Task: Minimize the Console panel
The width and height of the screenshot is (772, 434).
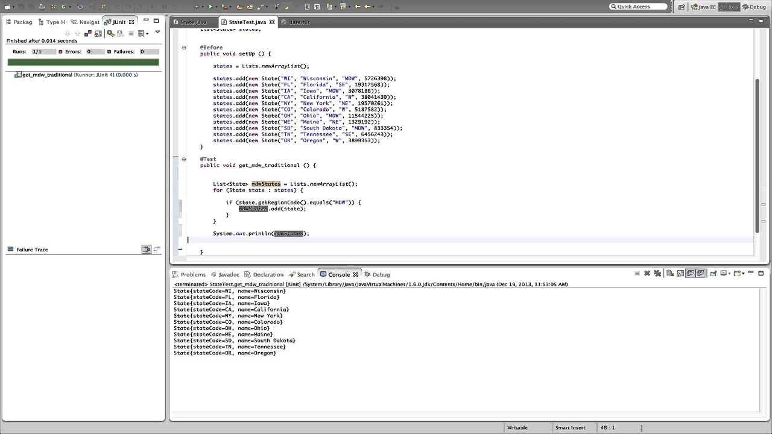Action: (751, 272)
